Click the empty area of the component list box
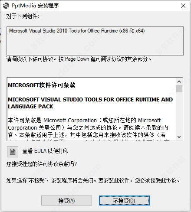Screen dimensions: 191x212 (95, 45)
